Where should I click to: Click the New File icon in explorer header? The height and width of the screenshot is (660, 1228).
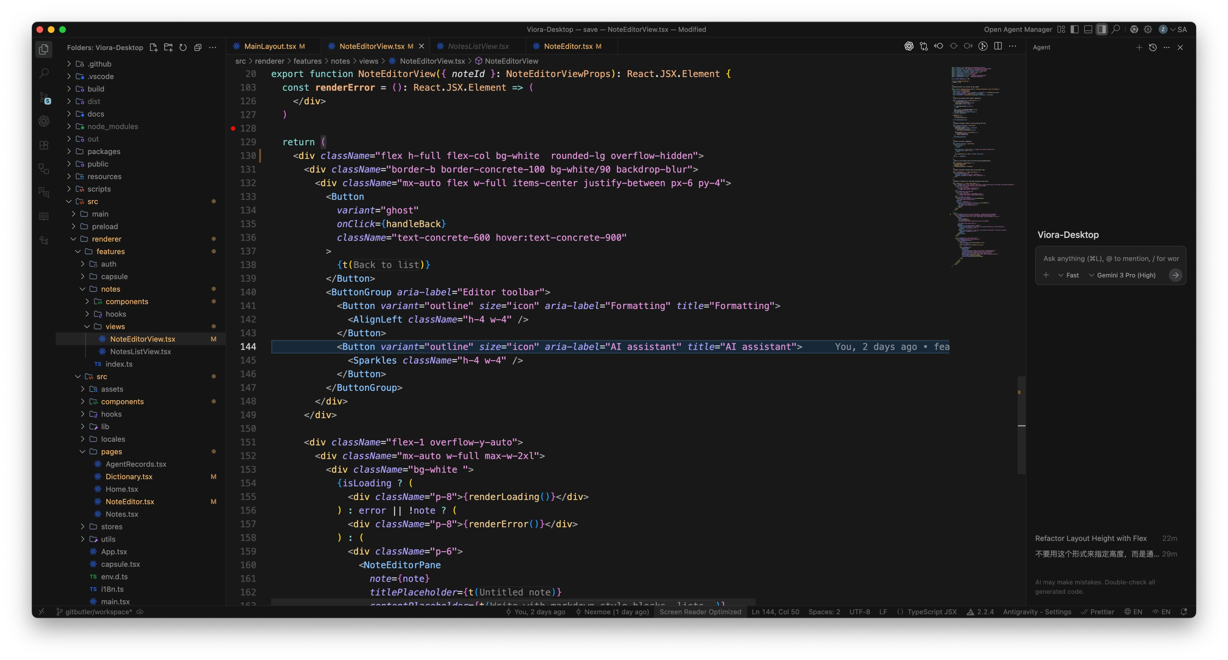tap(153, 47)
